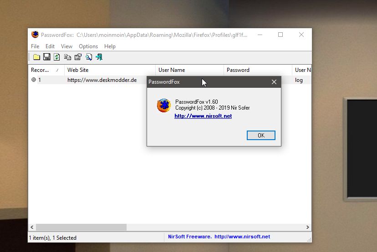377x252 pixels.
Task: Open nirsoft.net link in status bar
Action: coord(242,237)
